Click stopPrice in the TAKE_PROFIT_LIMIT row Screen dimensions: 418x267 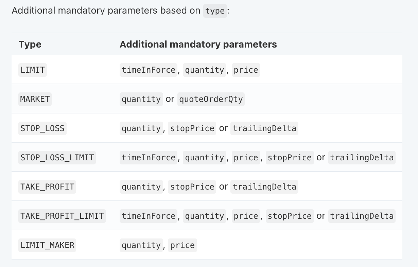[290, 216]
